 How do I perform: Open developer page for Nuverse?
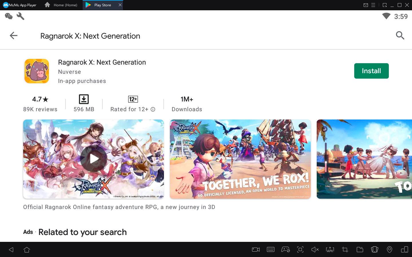[70, 72]
